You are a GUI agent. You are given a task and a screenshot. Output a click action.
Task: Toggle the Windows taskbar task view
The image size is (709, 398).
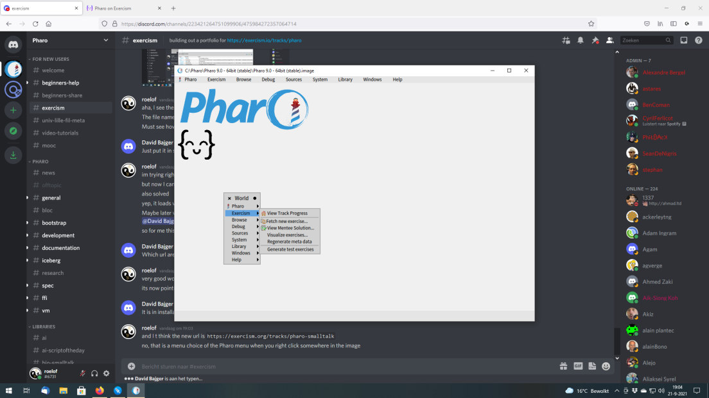pyautogui.click(x=26, y=390)
